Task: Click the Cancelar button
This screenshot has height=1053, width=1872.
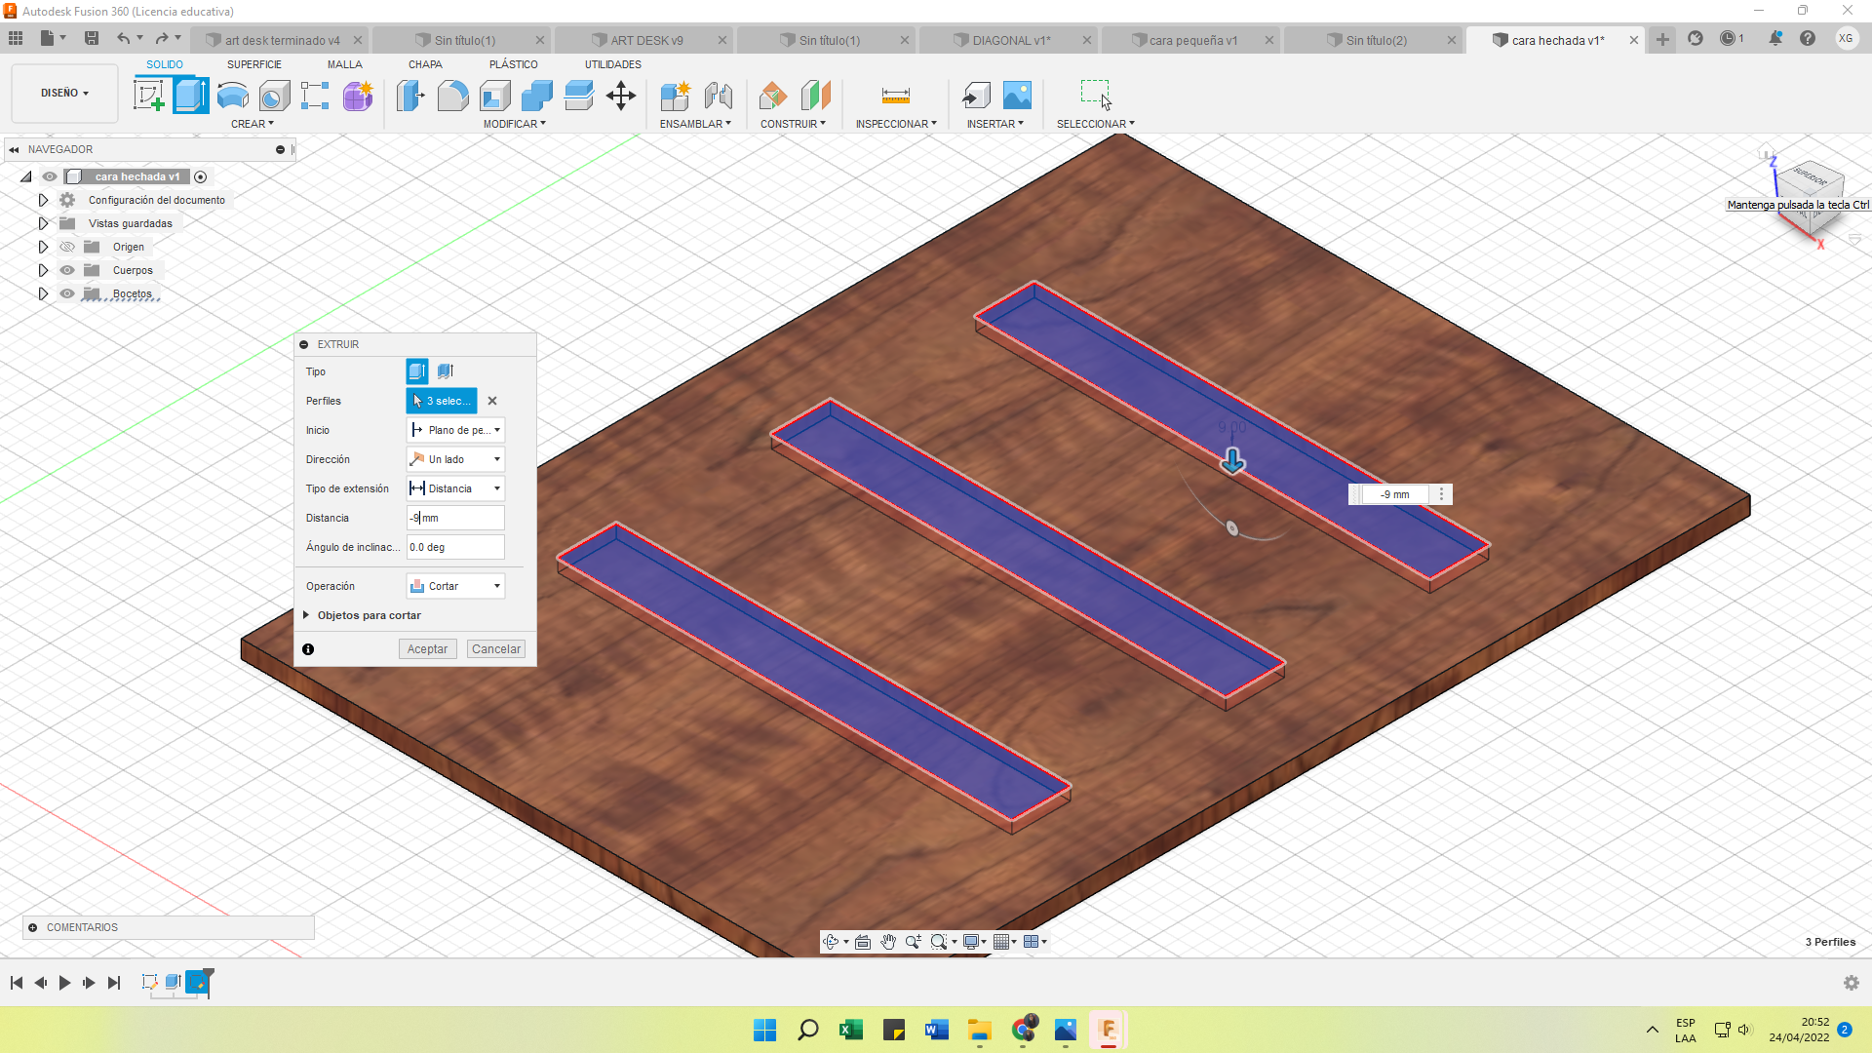Action: point(495,649)
